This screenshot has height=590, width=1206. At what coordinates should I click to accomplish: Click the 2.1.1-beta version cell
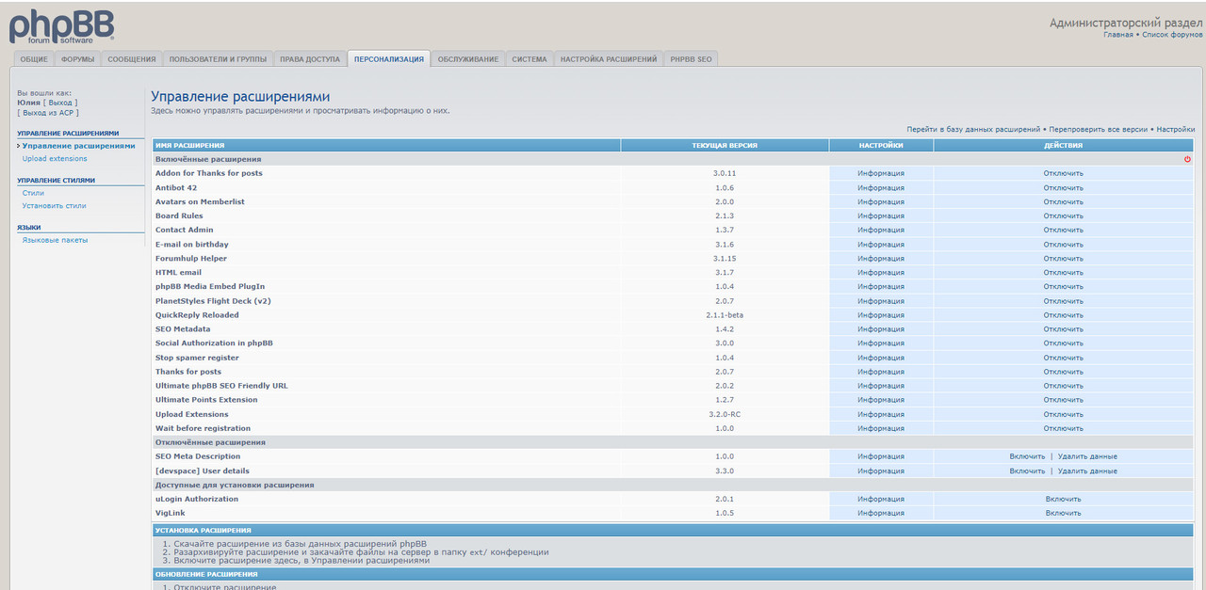pyautogui.click(x=725, y=315)
